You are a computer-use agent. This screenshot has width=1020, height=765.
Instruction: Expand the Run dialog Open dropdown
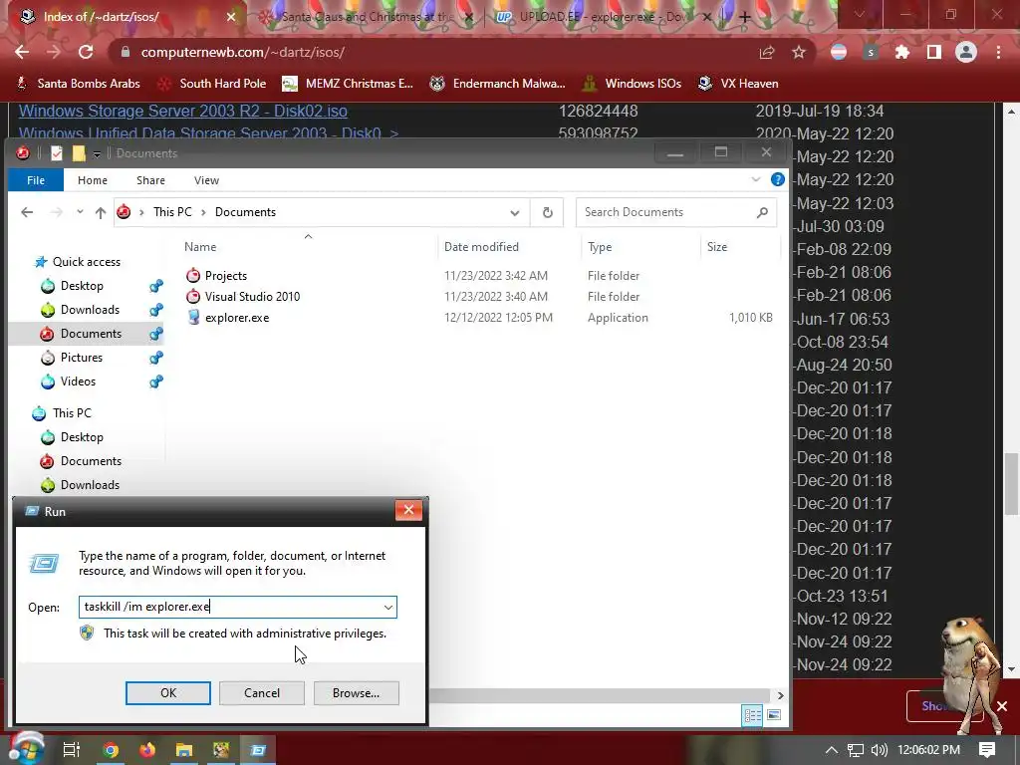click(x=388, y=607)
